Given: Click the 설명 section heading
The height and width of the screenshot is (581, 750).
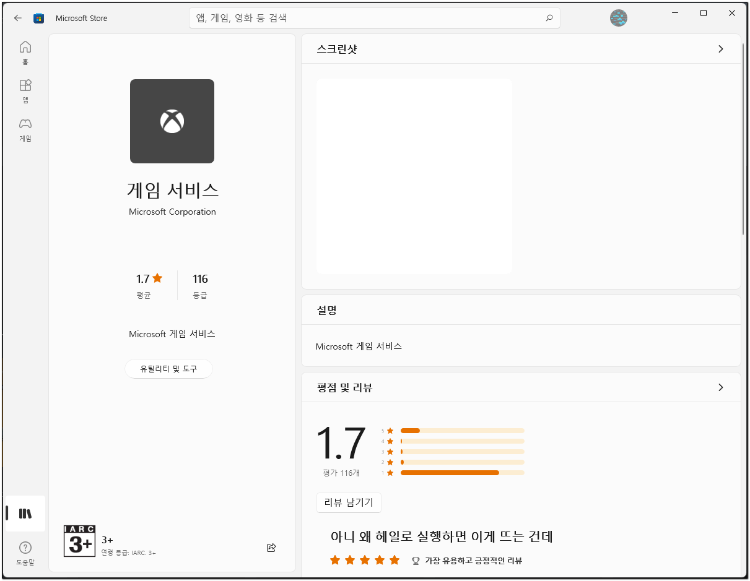Looking at the screenshot, I should tap(326, 310).
